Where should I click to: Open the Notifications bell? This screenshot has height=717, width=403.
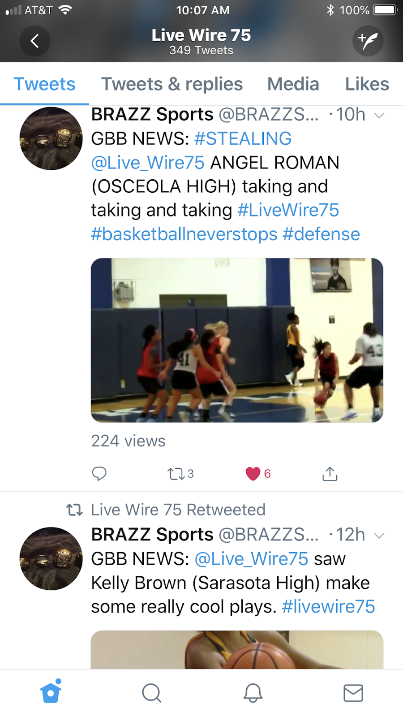[253, 693]
